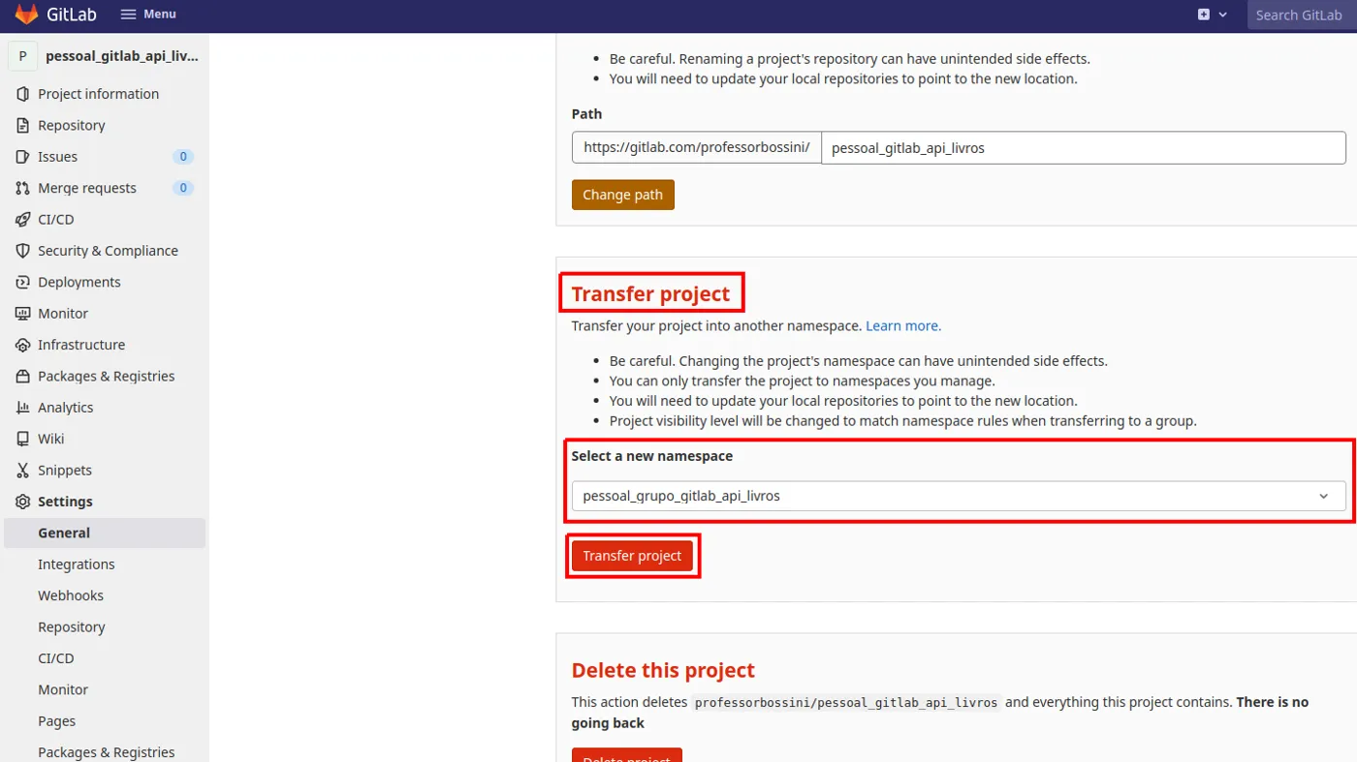Click the red Transfer project button
Image resolution: width=1357 pixels, height=762 pixels.
pyautogui.click(x=633, y=556)
